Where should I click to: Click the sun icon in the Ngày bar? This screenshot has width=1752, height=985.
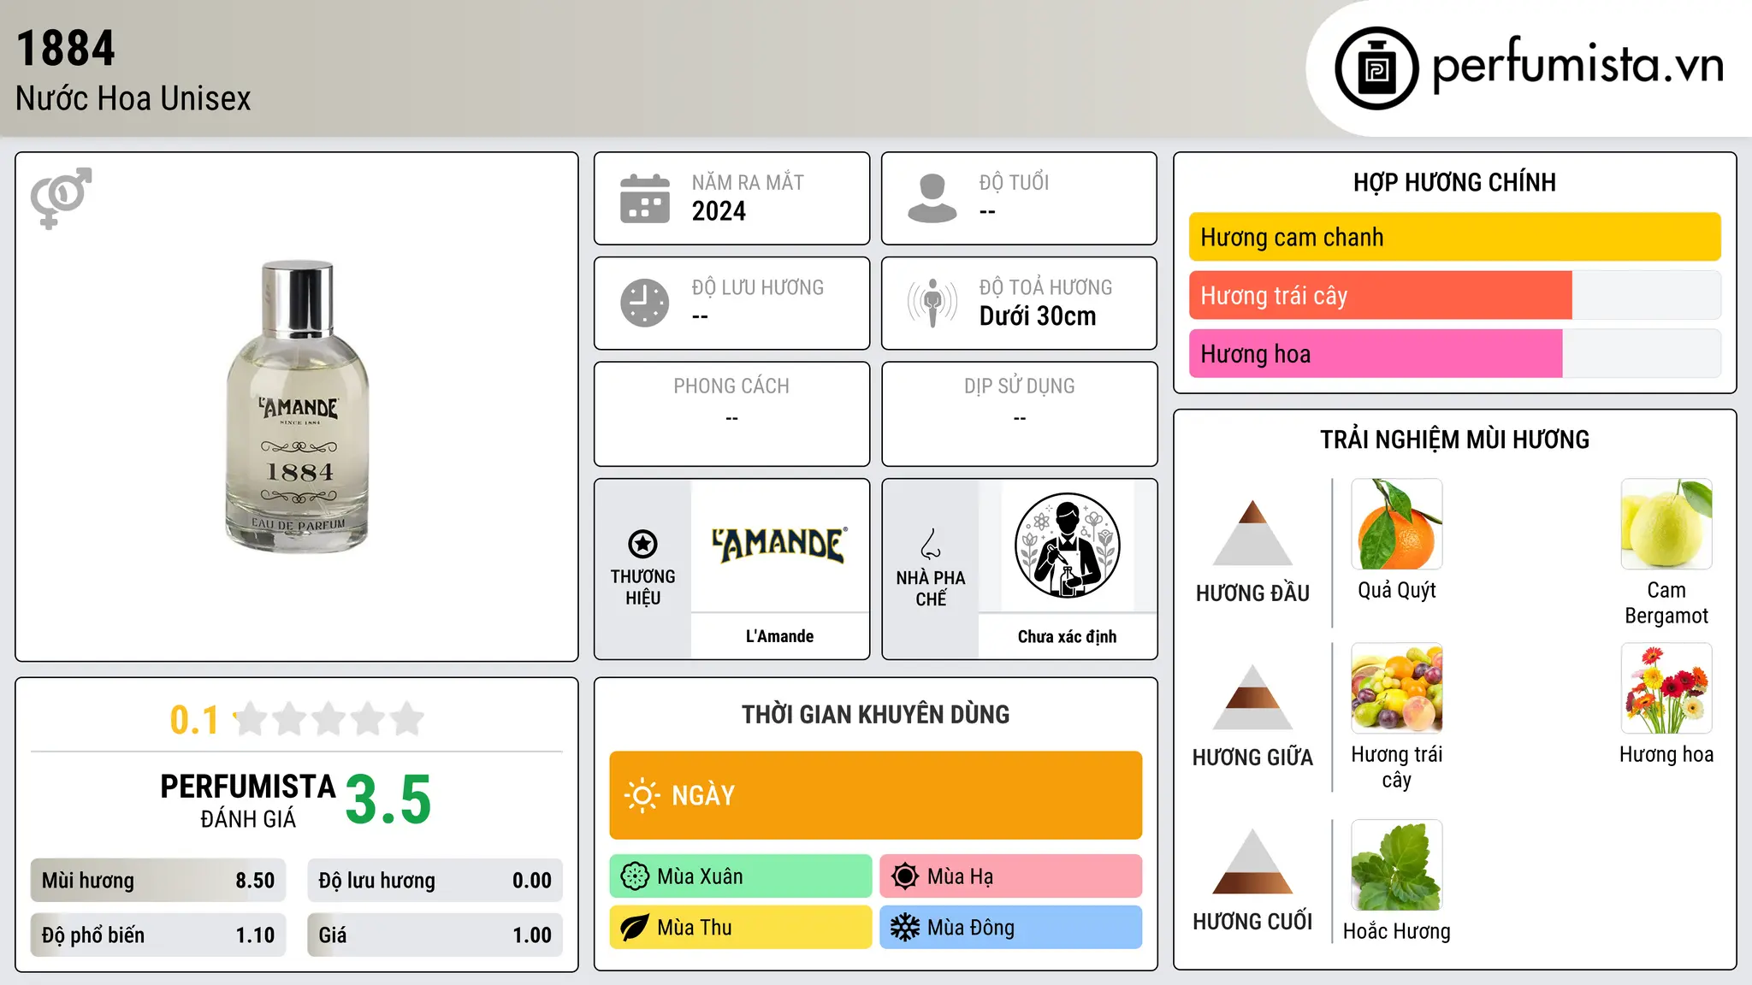pyautogui.click(x=642, y=795)
